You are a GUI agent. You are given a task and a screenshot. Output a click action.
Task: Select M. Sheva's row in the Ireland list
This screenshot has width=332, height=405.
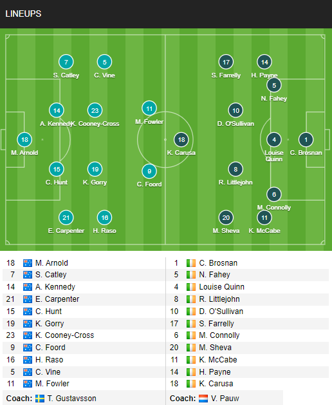tap(248, 348)
